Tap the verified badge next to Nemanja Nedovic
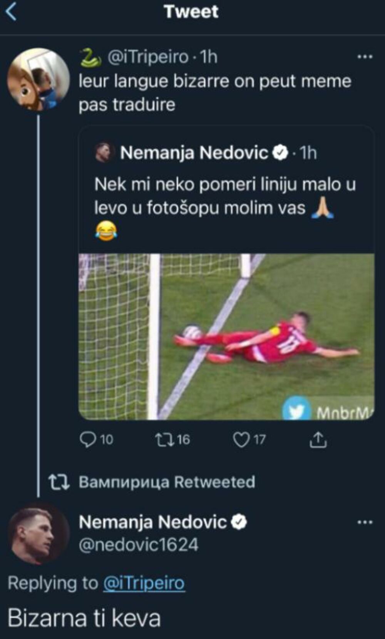The width and height of the screenshot is (385, 639). [280, 153]
